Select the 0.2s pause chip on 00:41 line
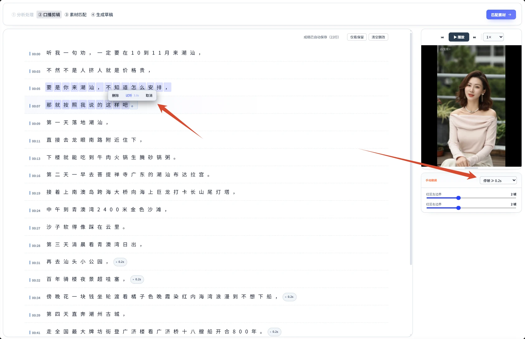This screenshot has height=339, width=525. click(x=274, y=332)
